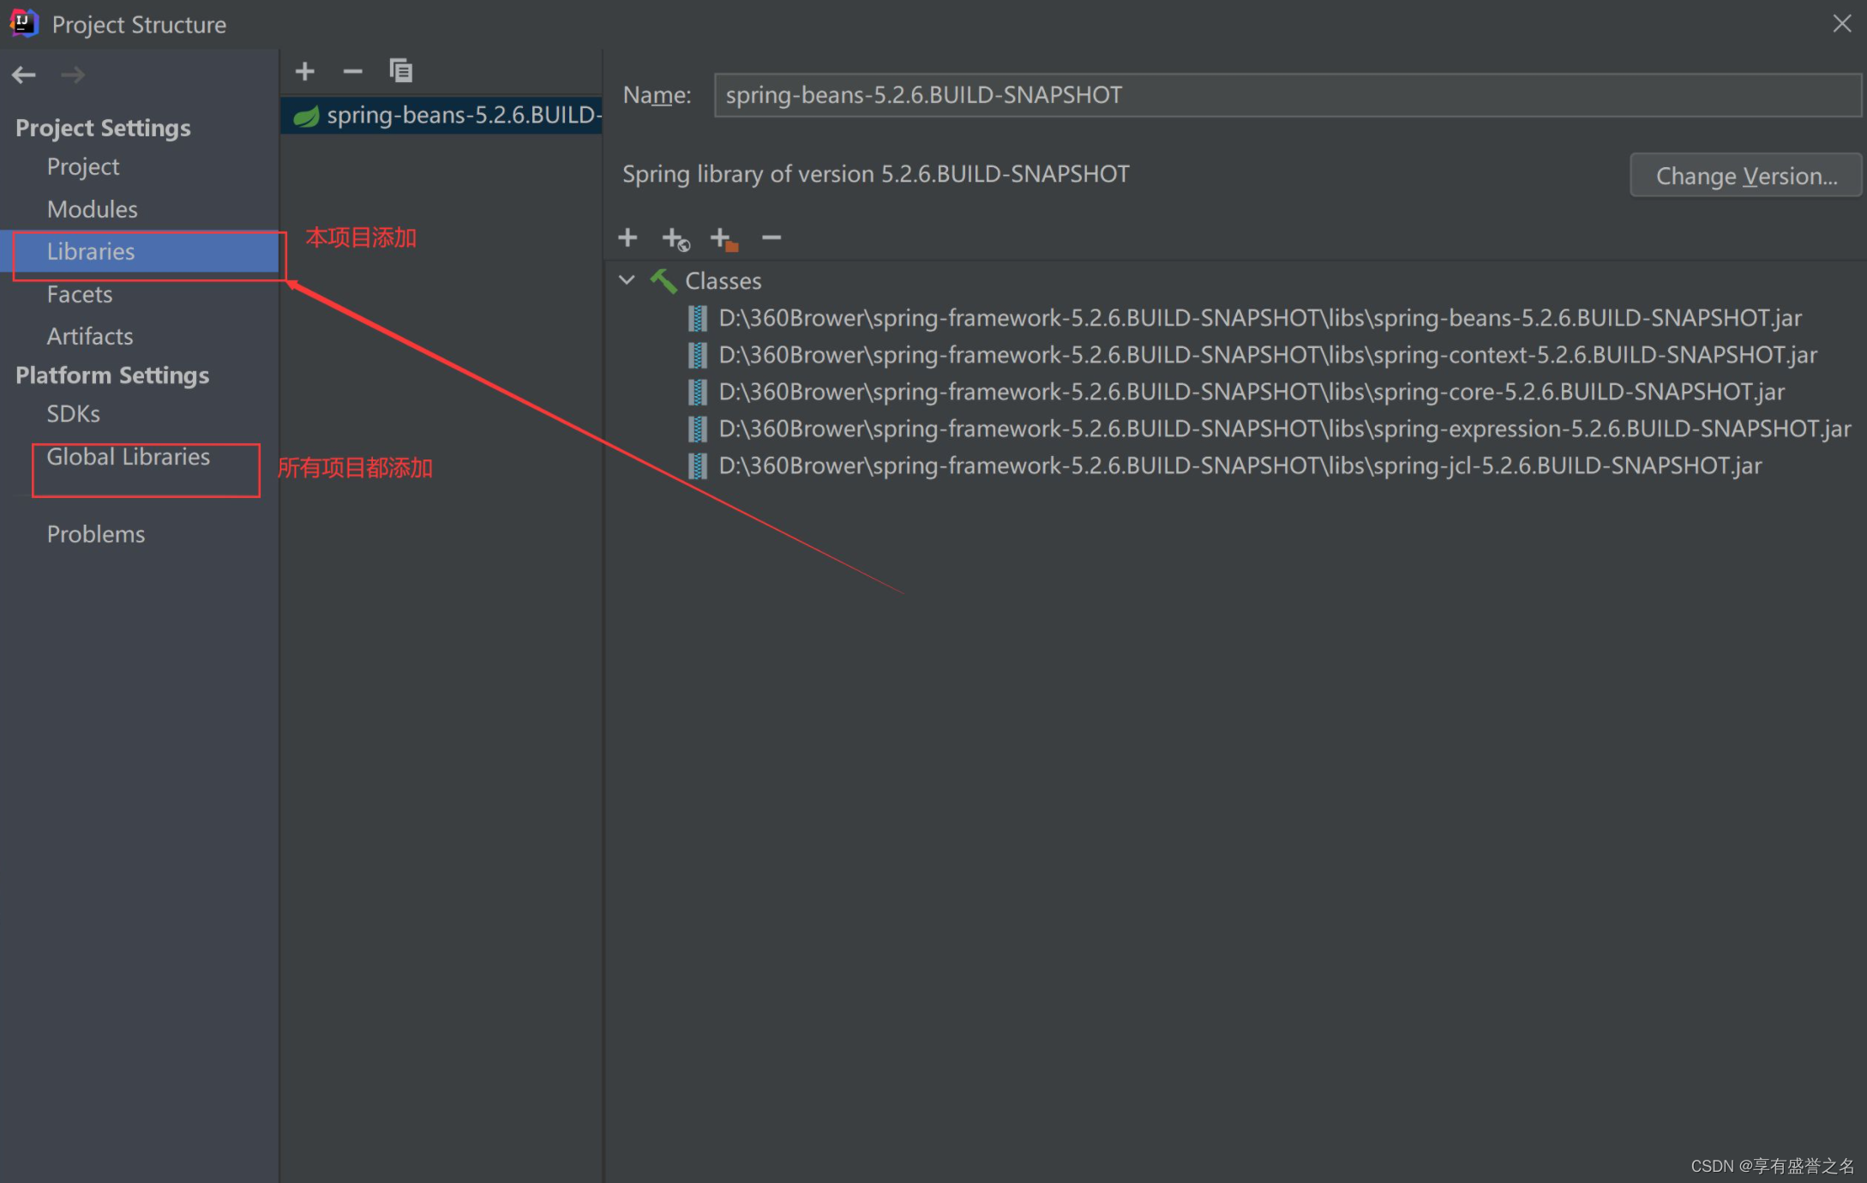Collapse the Classes tree node
The height and width of the screenshot is (1183, 1867).
tap(627, 280)
